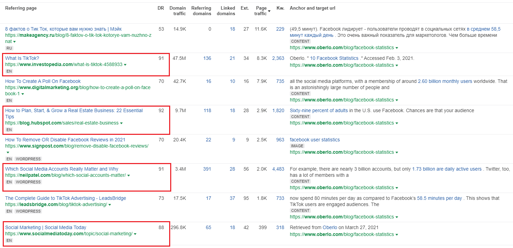Sort by Domain traffic column header
Viewport: 513px width, 248px height.
178,11
